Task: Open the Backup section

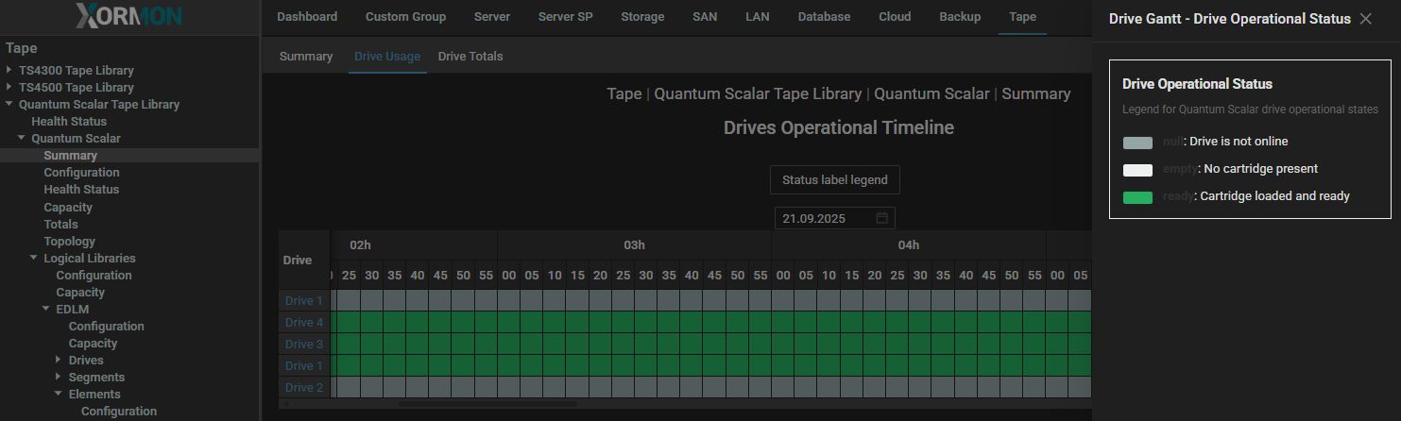Action: (x=960, y=17)
